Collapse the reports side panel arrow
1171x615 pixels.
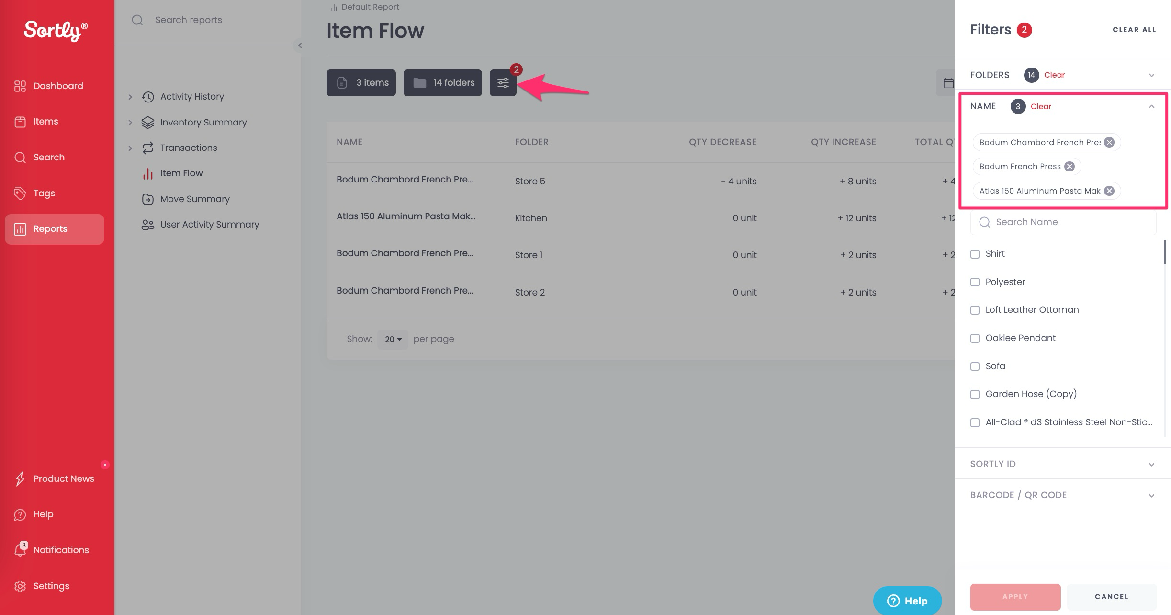point(300,46)
